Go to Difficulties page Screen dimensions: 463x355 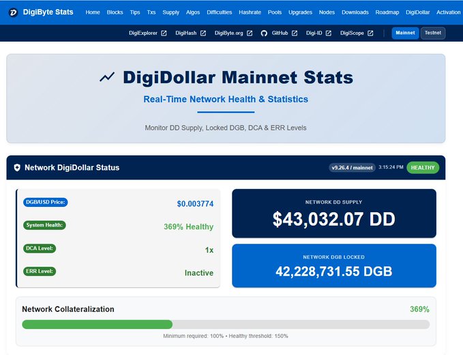coord(220,12)
